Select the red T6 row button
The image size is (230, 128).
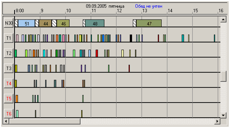tap(9, 113)
